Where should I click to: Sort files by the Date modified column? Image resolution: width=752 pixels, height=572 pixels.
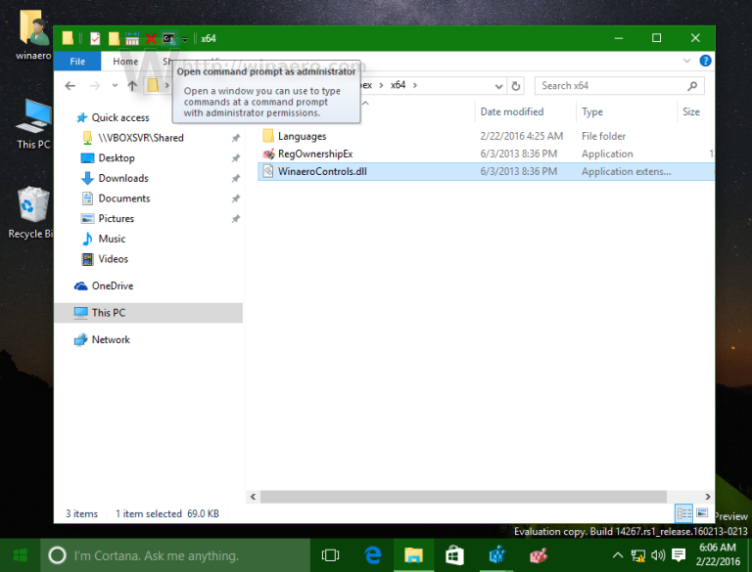coord(511,111)
